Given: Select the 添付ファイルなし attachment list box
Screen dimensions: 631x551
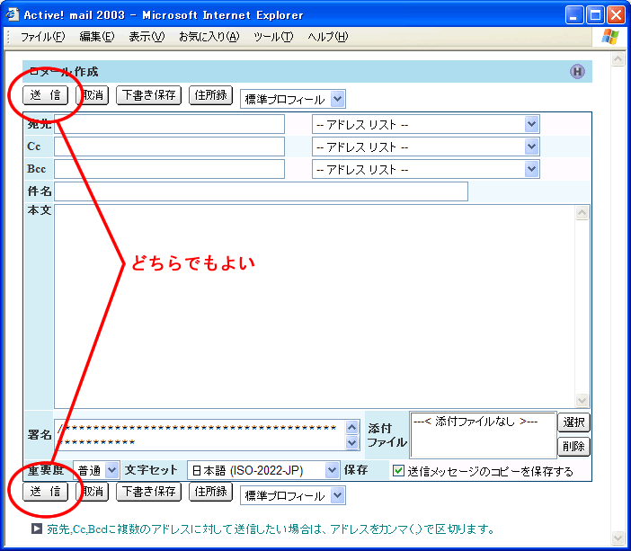Looking at the screenshot, I should [x=483, y=435].
